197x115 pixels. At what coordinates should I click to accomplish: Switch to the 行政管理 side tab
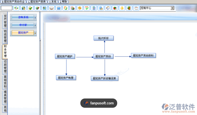click(5, 67)
